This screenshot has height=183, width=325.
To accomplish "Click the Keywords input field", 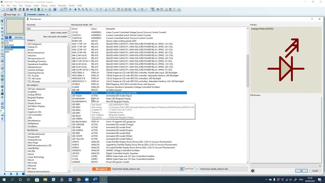I will pyautogui.click(x=48, y=28).
